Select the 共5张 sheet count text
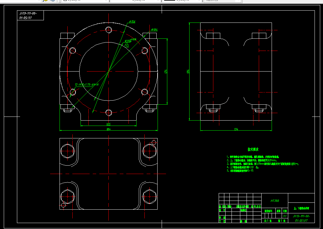Screen dimensions: 323x229 pos(268,221)
